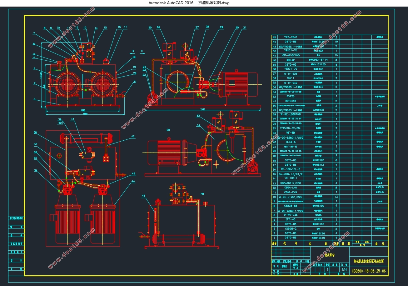
Task: Click the SAE 1 cell in row 36
Action: 291,78
